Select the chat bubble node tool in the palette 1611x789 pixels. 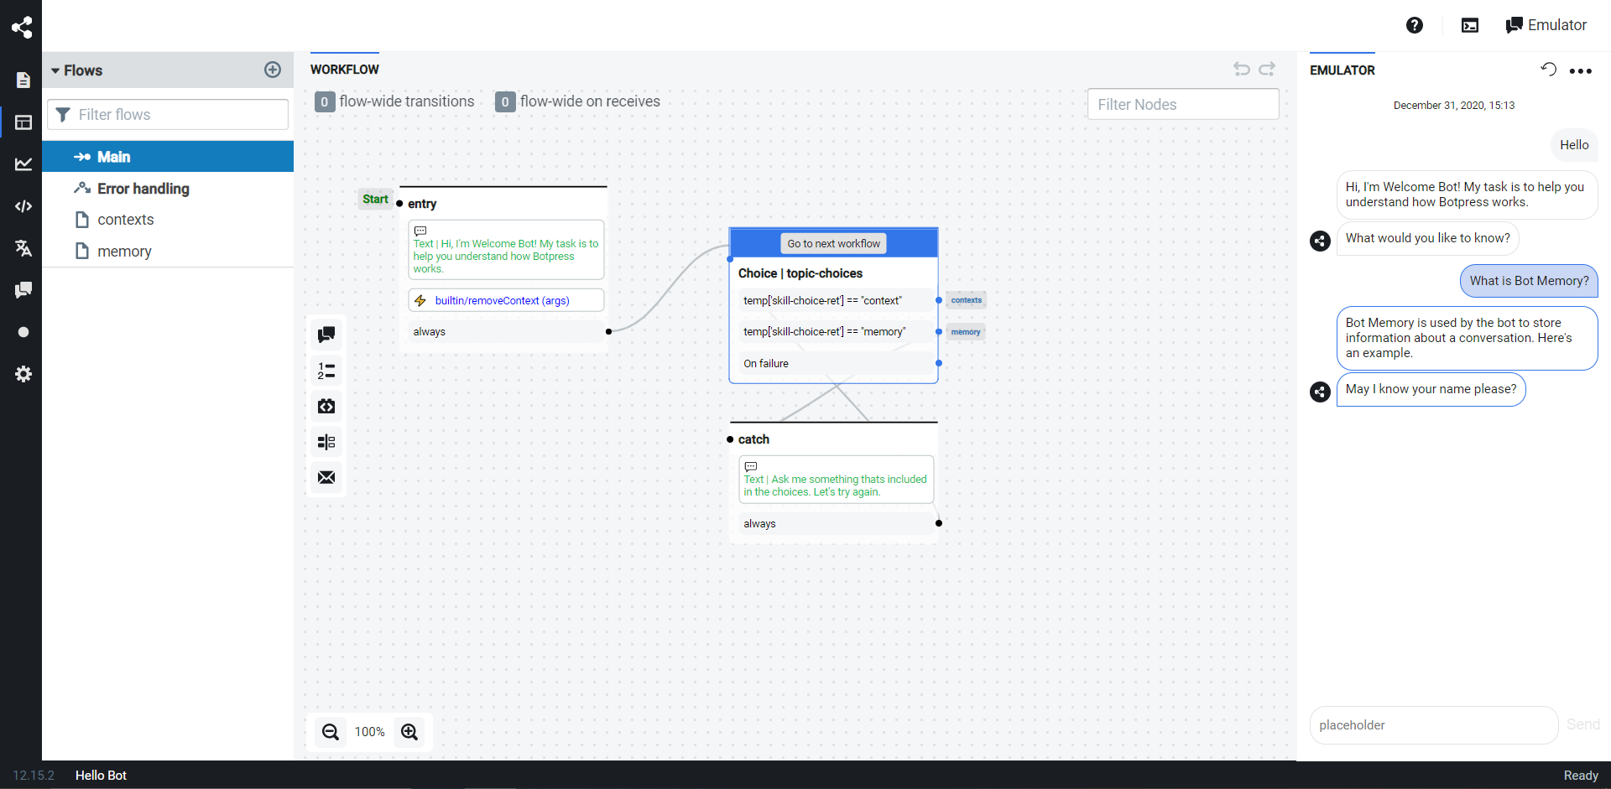point(326,334)
